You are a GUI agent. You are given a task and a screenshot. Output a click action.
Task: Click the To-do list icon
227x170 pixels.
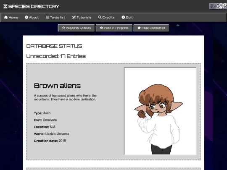point(48,17)
